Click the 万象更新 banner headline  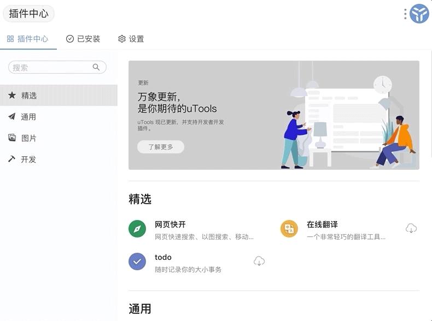point(177,103)
